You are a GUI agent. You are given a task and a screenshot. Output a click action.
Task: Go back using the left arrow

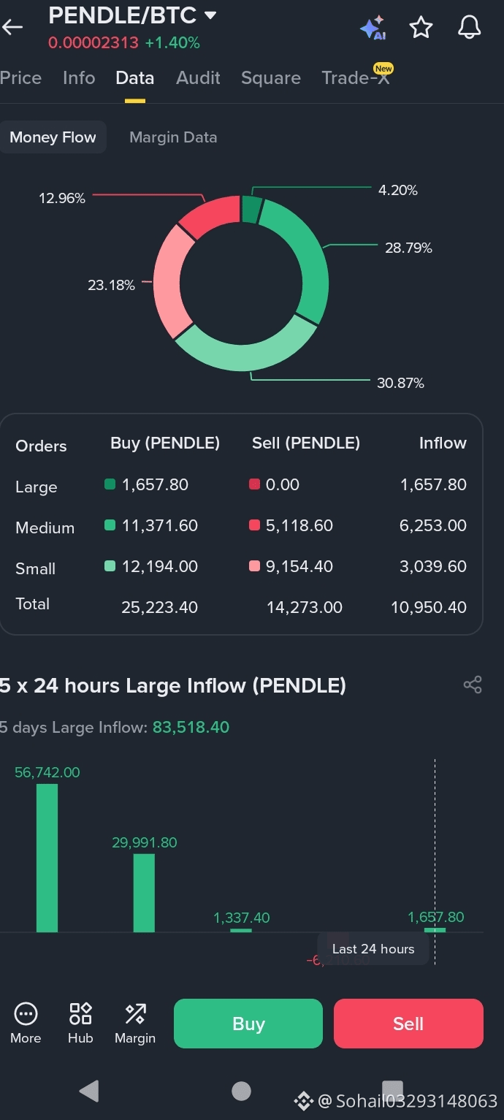pyautogui.click(x=12, y=28)
